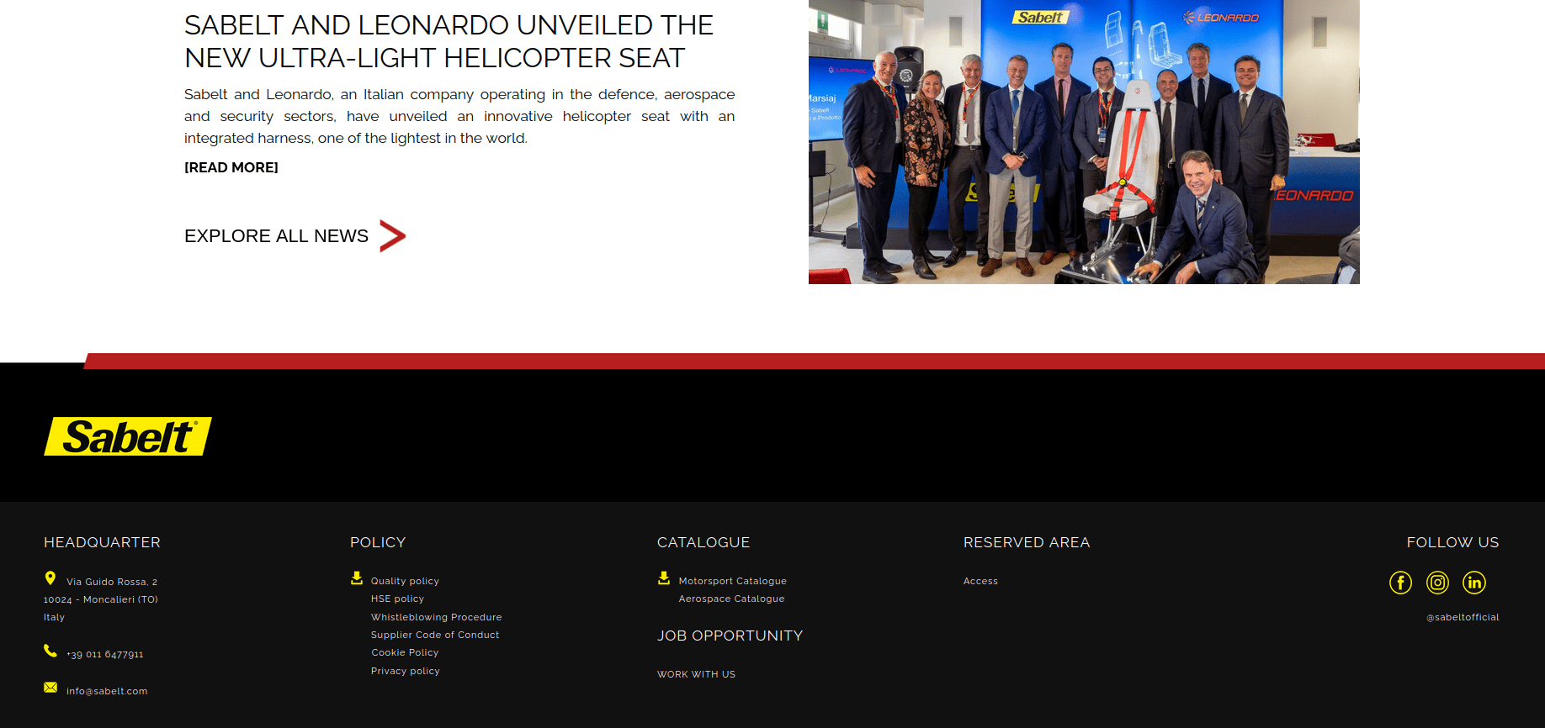
Task: Click the red arrow beside Explore All News
Action: click(392, 236)
